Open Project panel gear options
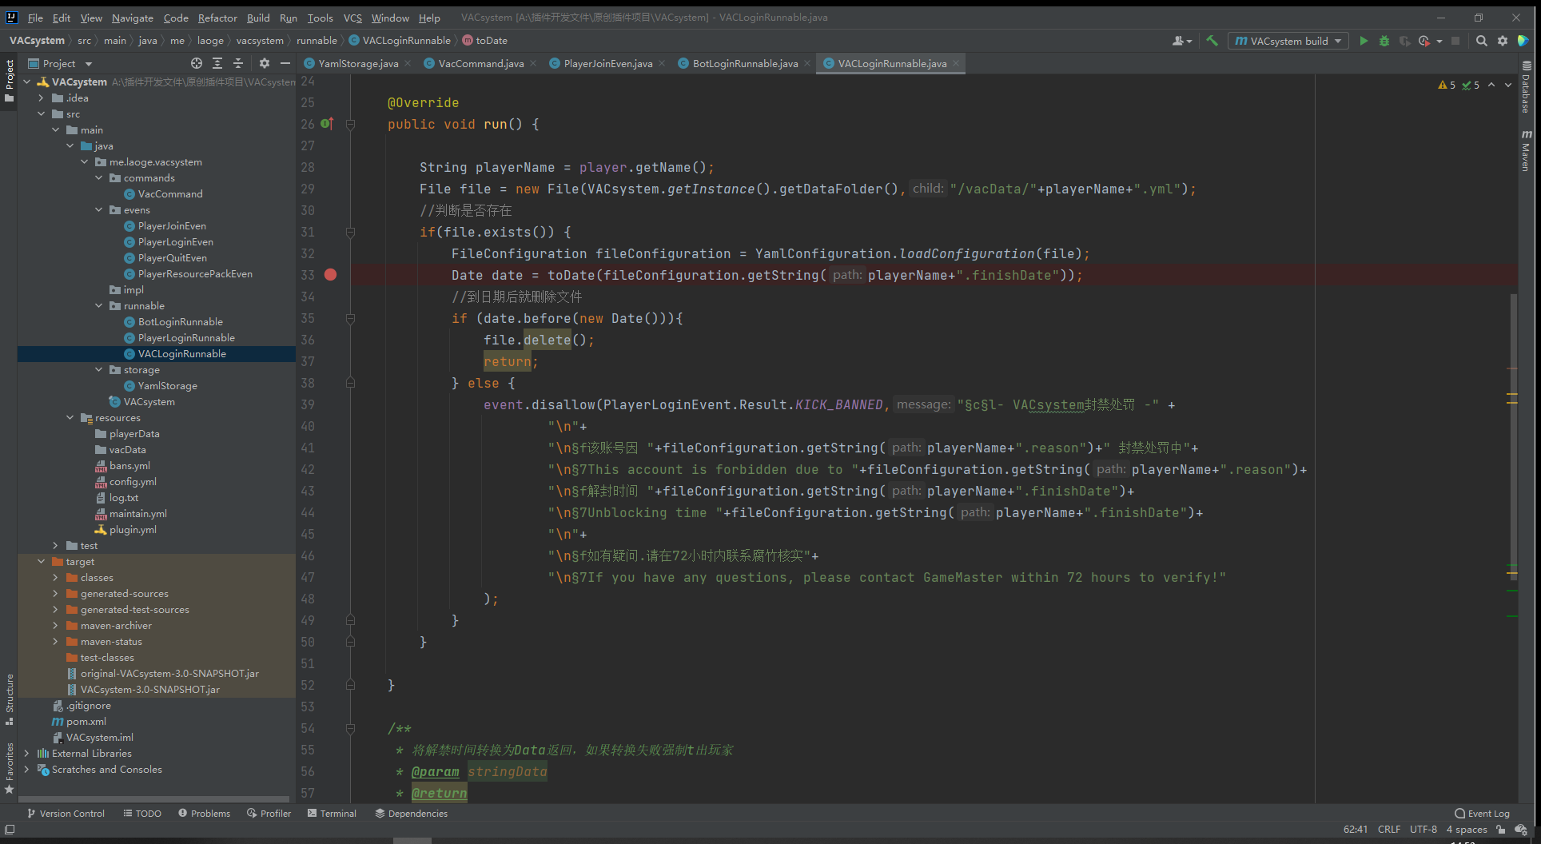Image resolution: width=1541 pixels, height=844 pixels. pos(265,63)
